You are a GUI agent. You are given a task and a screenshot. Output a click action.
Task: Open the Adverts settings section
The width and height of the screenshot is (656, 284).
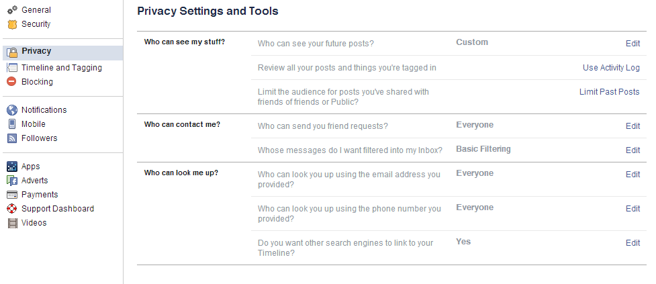click(34, 181)
